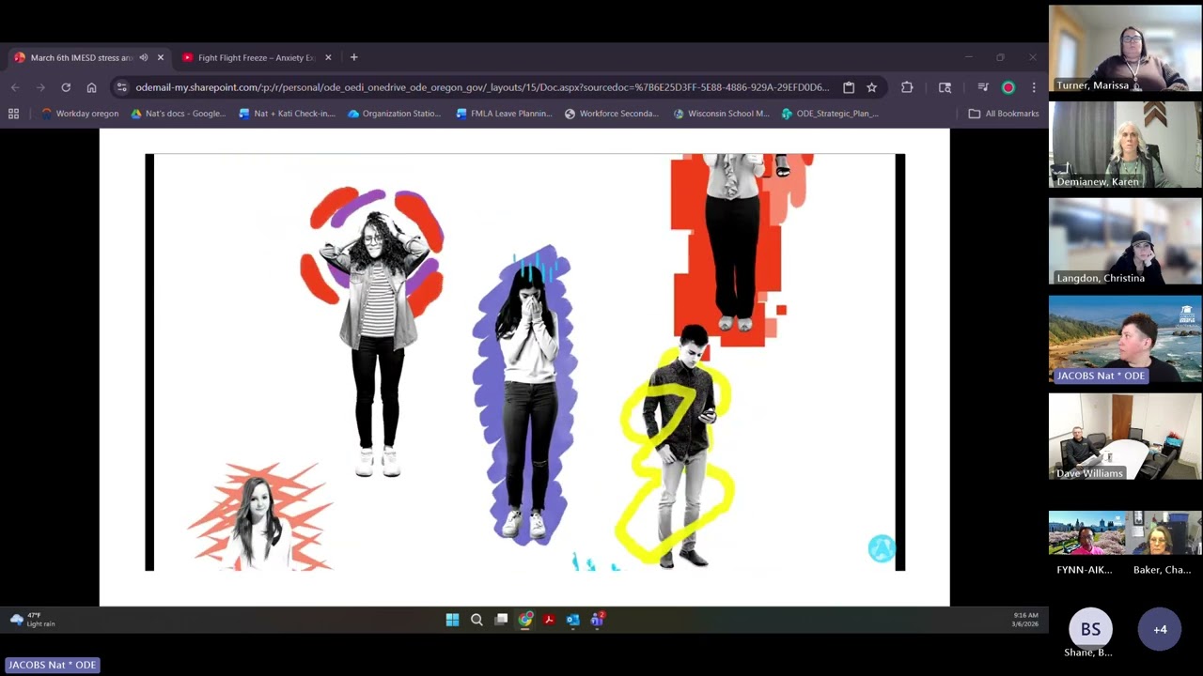Open Adobe Acrobat from the taskbar
The width and height of the screenshot is (1203, 676).
pos(549,620)
